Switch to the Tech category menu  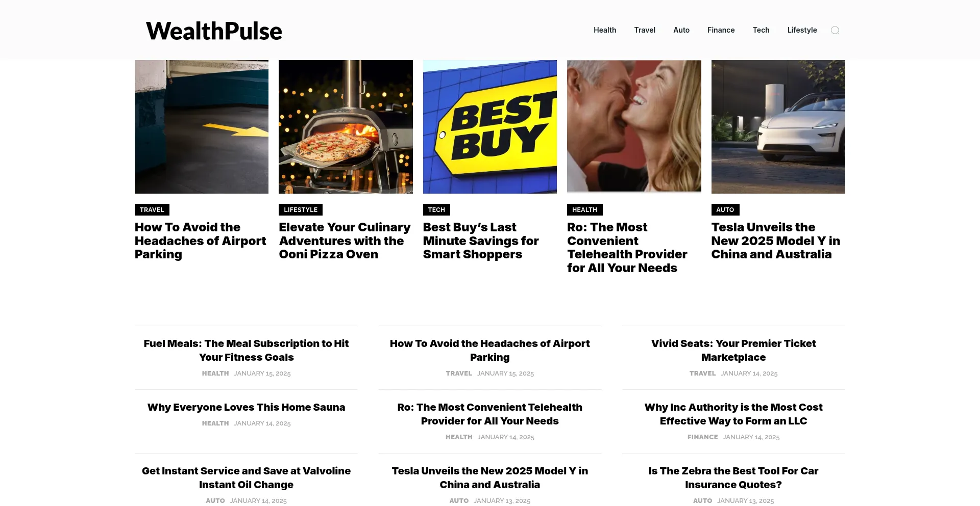click(x=761, y=30)
